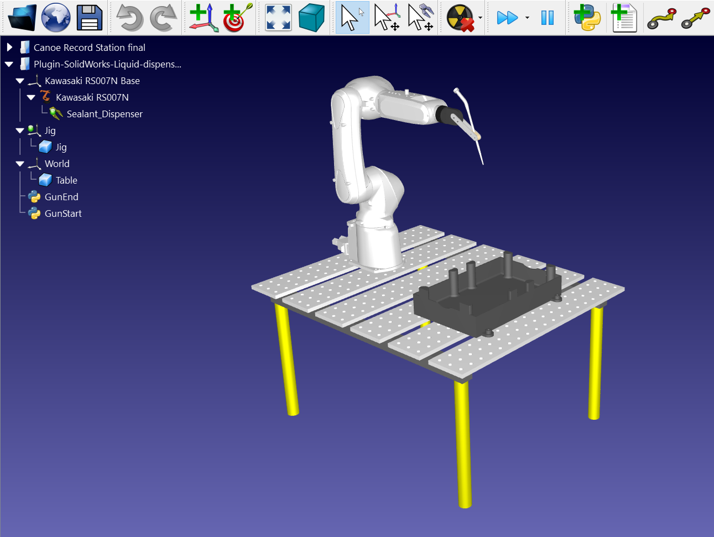Fit all items in view
This screenshot has height=537, width=714.
[278, 18]
